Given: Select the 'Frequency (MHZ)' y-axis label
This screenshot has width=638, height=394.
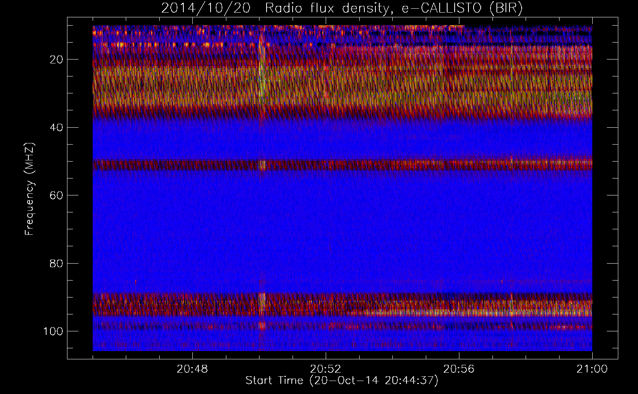Looking at the screenshot, I should coord(30,189).
